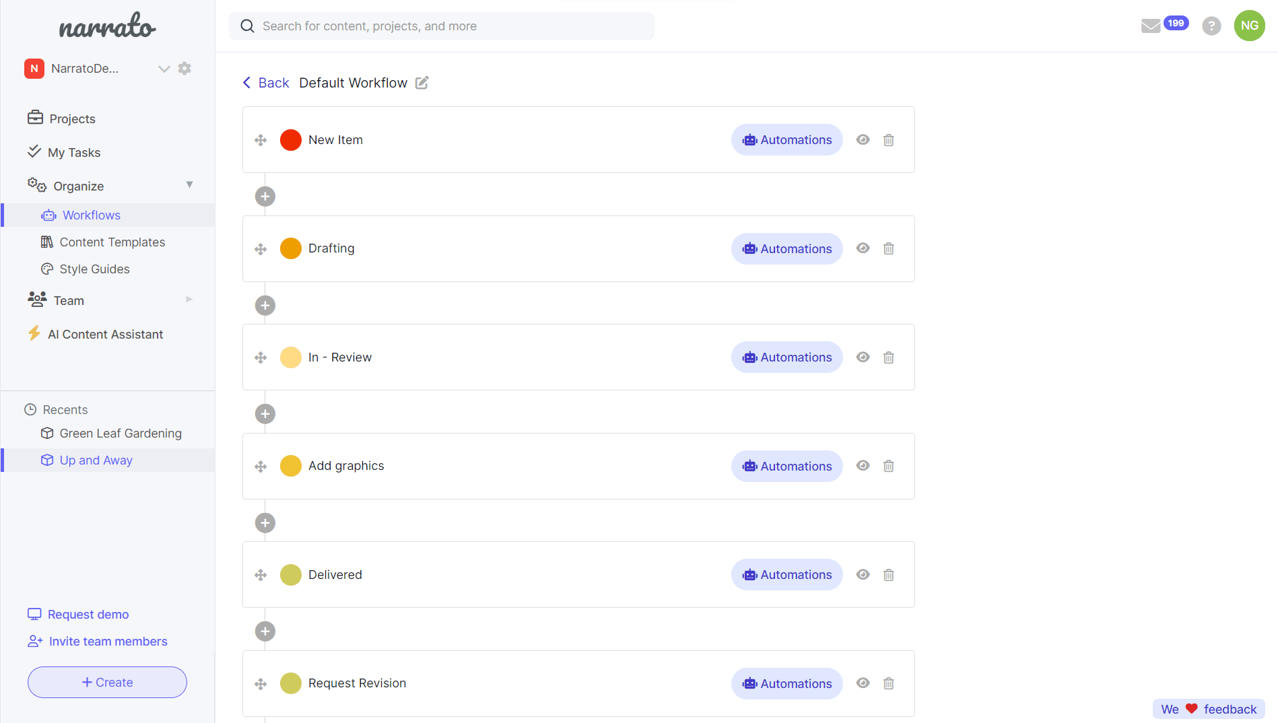
Task: Change the pale In - Review color
Action: pyautogui.click(x=291, y=357)
